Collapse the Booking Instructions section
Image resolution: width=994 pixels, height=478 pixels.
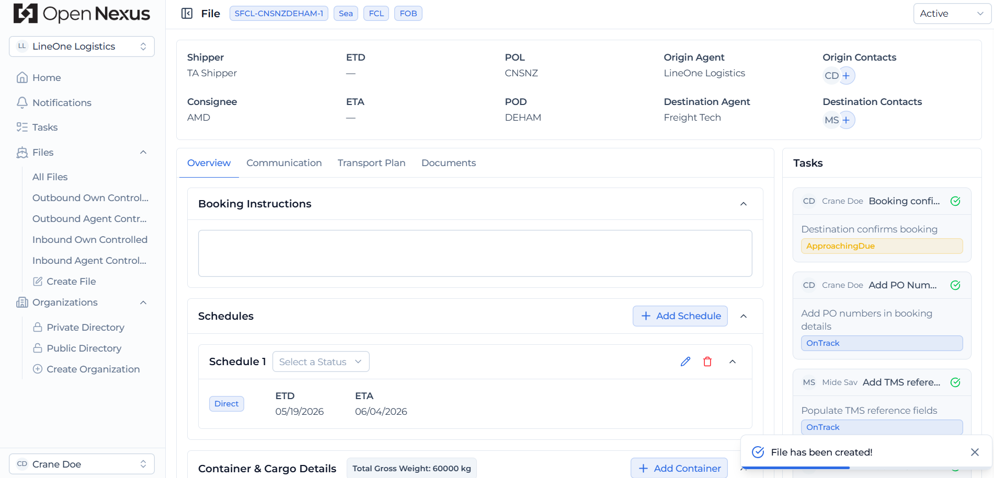pos(744,204)
